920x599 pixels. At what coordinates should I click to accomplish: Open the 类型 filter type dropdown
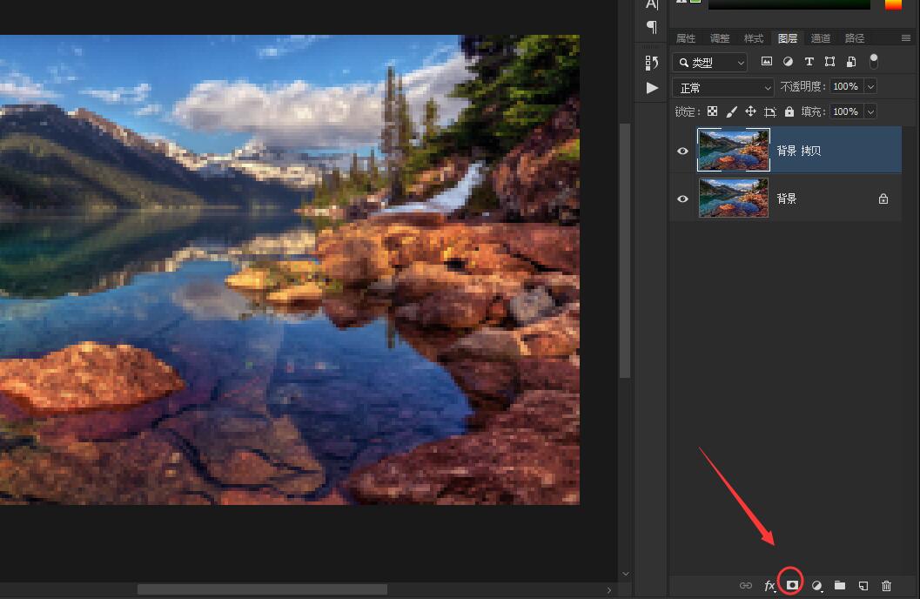[710, 62]
